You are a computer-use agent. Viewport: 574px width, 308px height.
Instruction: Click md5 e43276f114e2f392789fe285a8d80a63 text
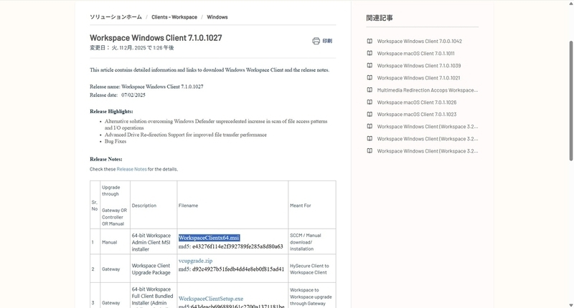click(230, 246)
